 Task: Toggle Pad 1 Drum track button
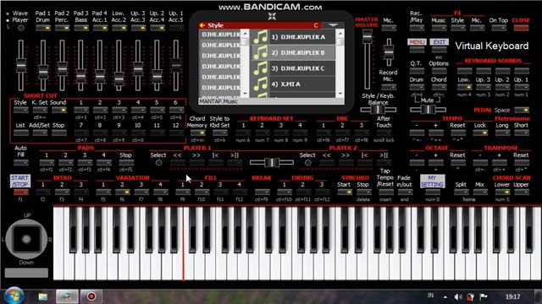[x=43, y=28]
